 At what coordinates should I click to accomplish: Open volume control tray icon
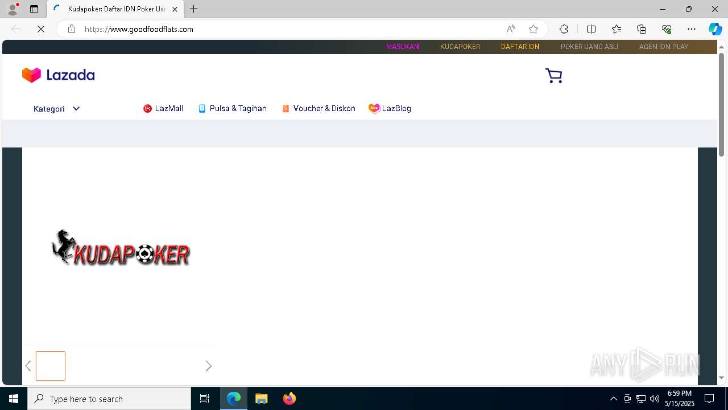655,399
